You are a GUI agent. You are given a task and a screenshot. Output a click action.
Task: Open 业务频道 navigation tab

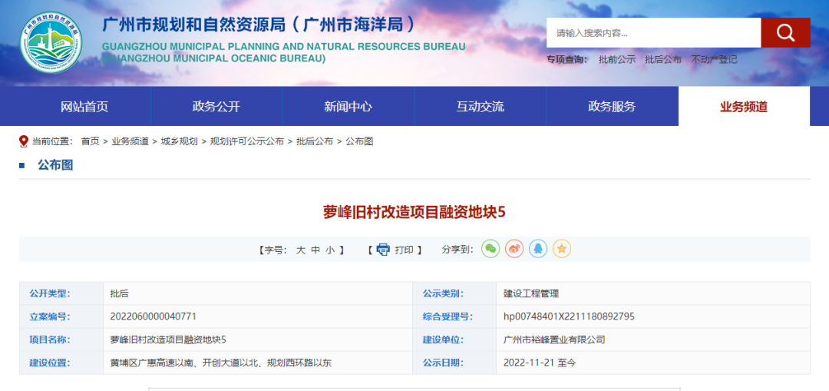click(x=744, y=106)
